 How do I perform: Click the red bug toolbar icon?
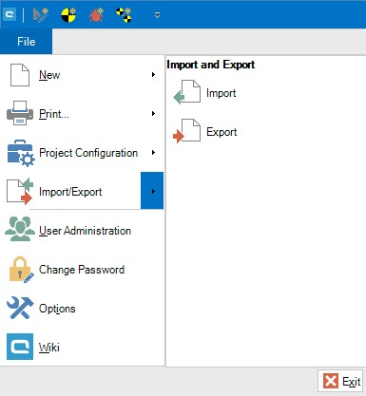pos(96,15)
